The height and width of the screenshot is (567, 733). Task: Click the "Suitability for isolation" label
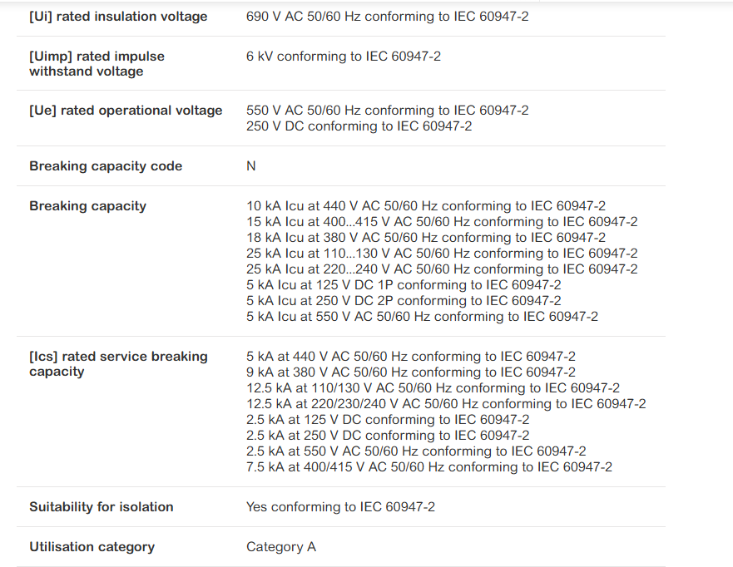102,507
